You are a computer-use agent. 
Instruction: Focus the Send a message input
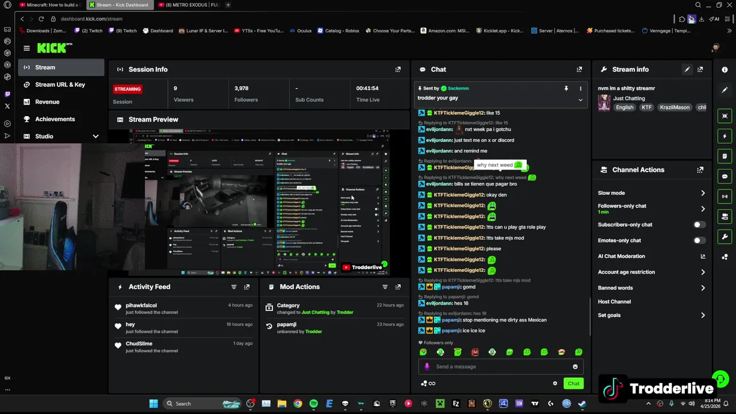500,367
